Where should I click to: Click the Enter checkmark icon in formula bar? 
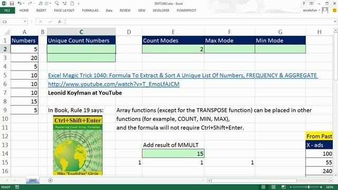pyautogui.click(x=50, y=22)
